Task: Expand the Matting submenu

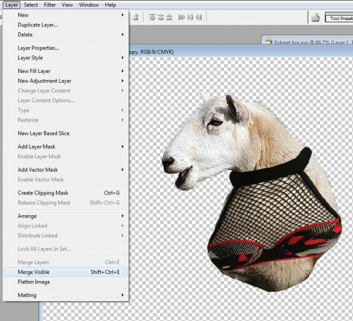Action: tap(66, 295)
